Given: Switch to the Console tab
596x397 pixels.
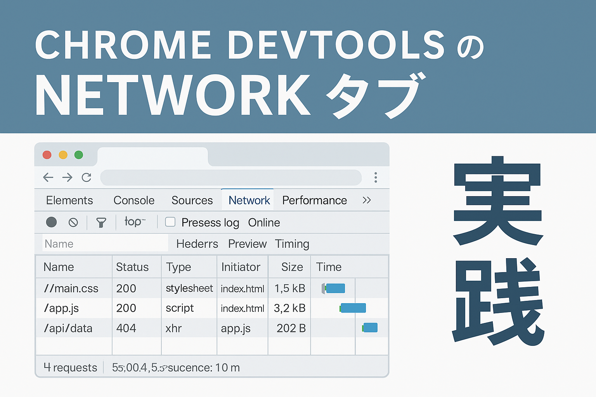Looking at the screenshot, I should (133, 200).
